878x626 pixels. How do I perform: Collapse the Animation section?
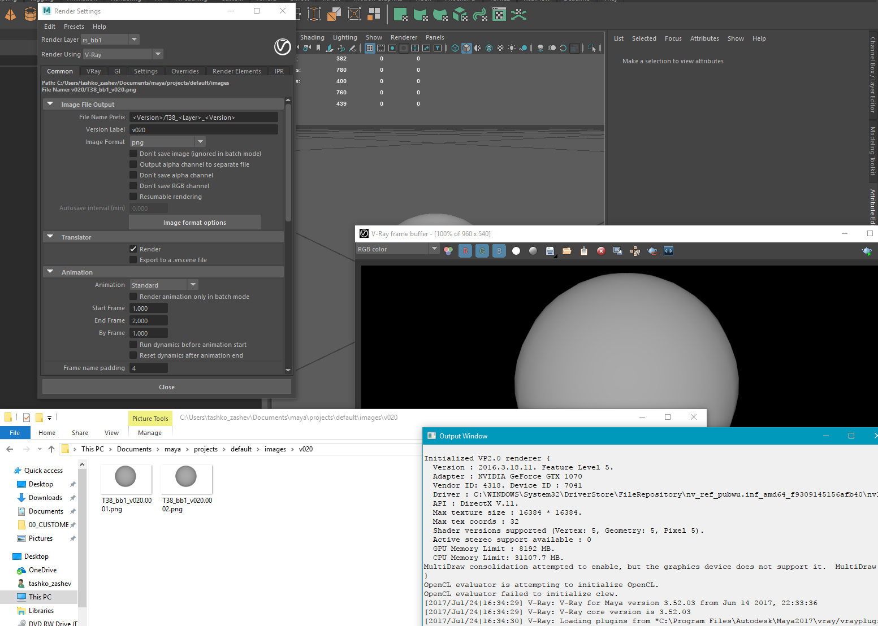[50, 272]
